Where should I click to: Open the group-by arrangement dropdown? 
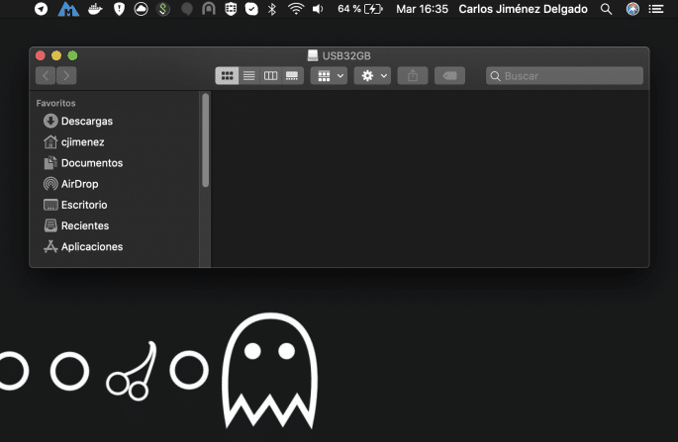[x=329, y=75]
